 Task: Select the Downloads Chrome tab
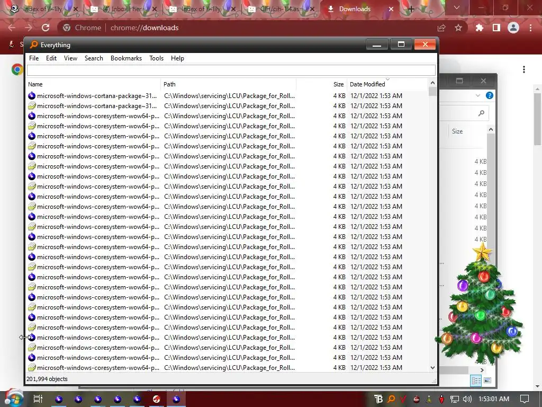tap(355, 9)
